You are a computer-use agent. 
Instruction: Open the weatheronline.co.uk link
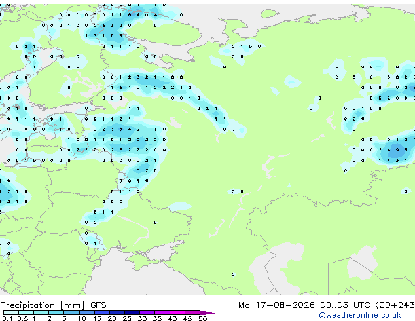[360, 315]
